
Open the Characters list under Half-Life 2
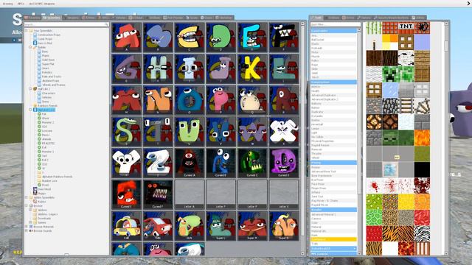click(49, 93)
